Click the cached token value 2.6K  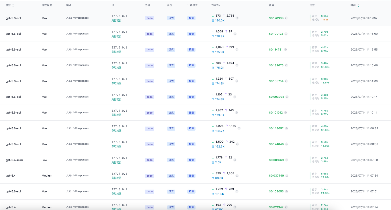(218, 162)
